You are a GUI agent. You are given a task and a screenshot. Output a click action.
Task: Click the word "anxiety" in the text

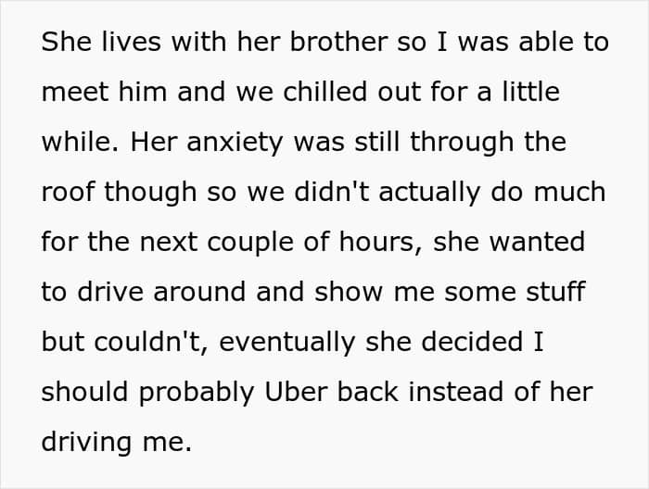235,143
